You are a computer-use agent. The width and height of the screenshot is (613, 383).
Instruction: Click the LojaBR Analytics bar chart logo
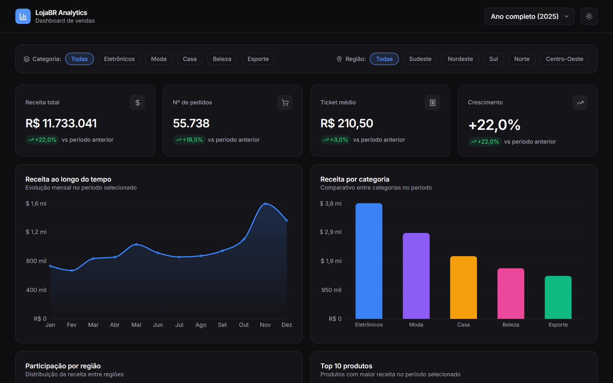tap(23, 16)
